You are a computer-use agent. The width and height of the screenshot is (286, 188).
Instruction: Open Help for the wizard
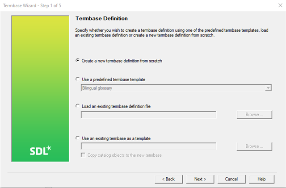[x=261, y=179]
